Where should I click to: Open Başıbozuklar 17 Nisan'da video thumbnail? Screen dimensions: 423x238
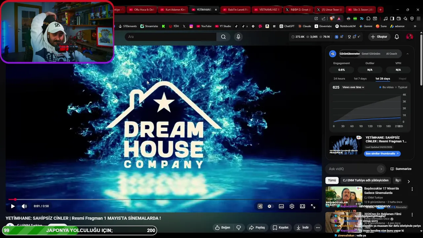pos(344,197)
